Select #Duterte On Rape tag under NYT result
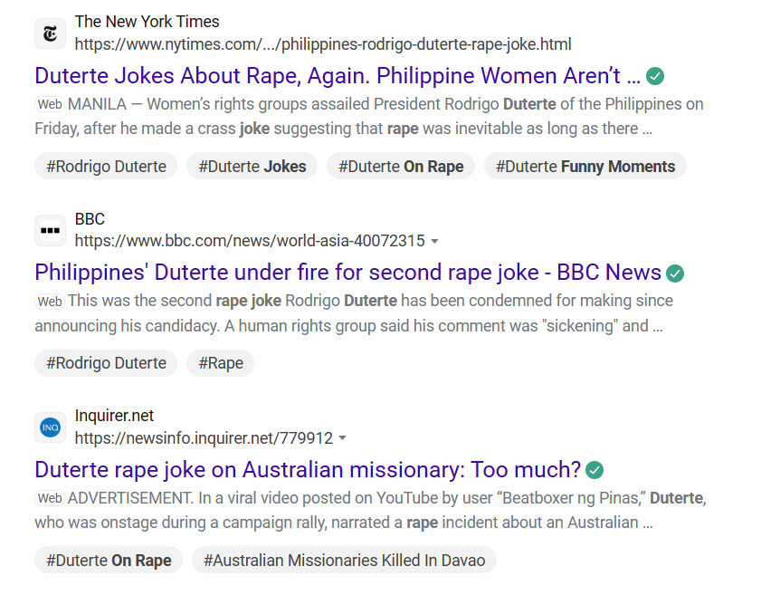761x595 pixels. click(401, 166)
